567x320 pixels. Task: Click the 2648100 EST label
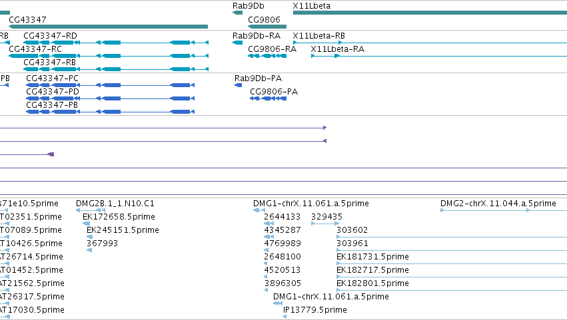(283, 257)
